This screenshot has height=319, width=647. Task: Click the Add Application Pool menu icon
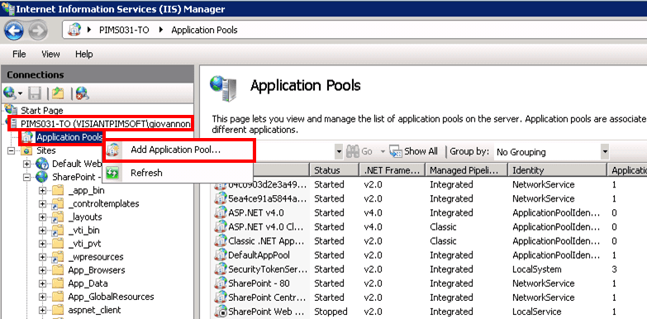(x=112, y=150)
